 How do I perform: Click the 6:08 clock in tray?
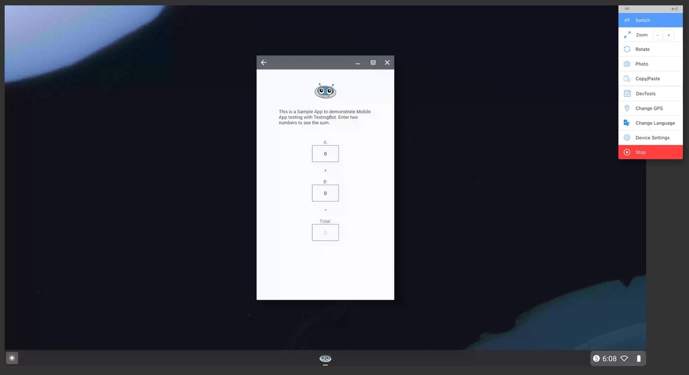click(x=609, y=358)
